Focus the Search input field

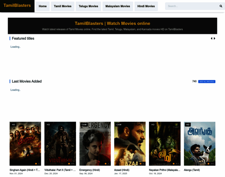[x=192, y=6]
